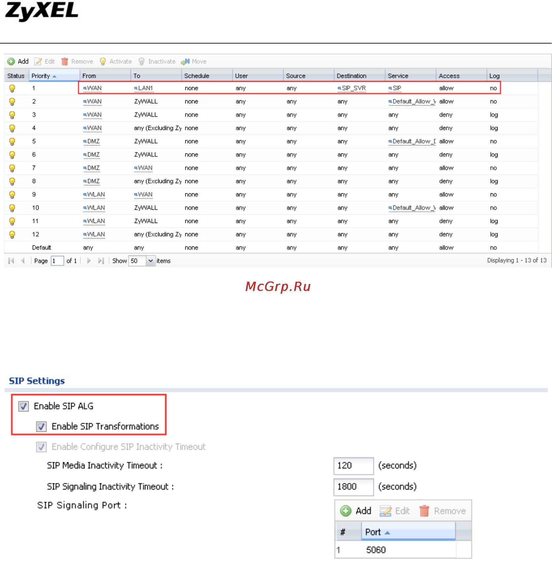This screenshot has width=552, height=572.
Task: Click the Inactivate lightbulb icon
Action: pyautogui.click(x=141, y=61)
